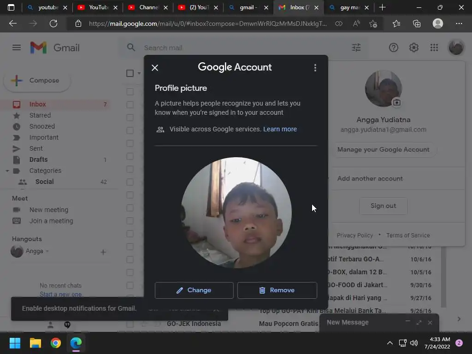The image size is (472, 354).
Task: Open Angga Hangouts status dropdown
Action: (47, 251)
